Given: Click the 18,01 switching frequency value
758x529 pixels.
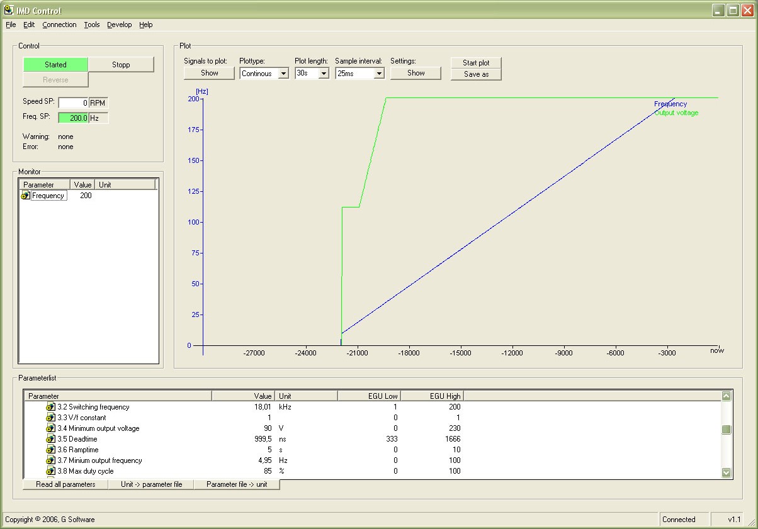Looking at the screenshot, I should 263,407.
